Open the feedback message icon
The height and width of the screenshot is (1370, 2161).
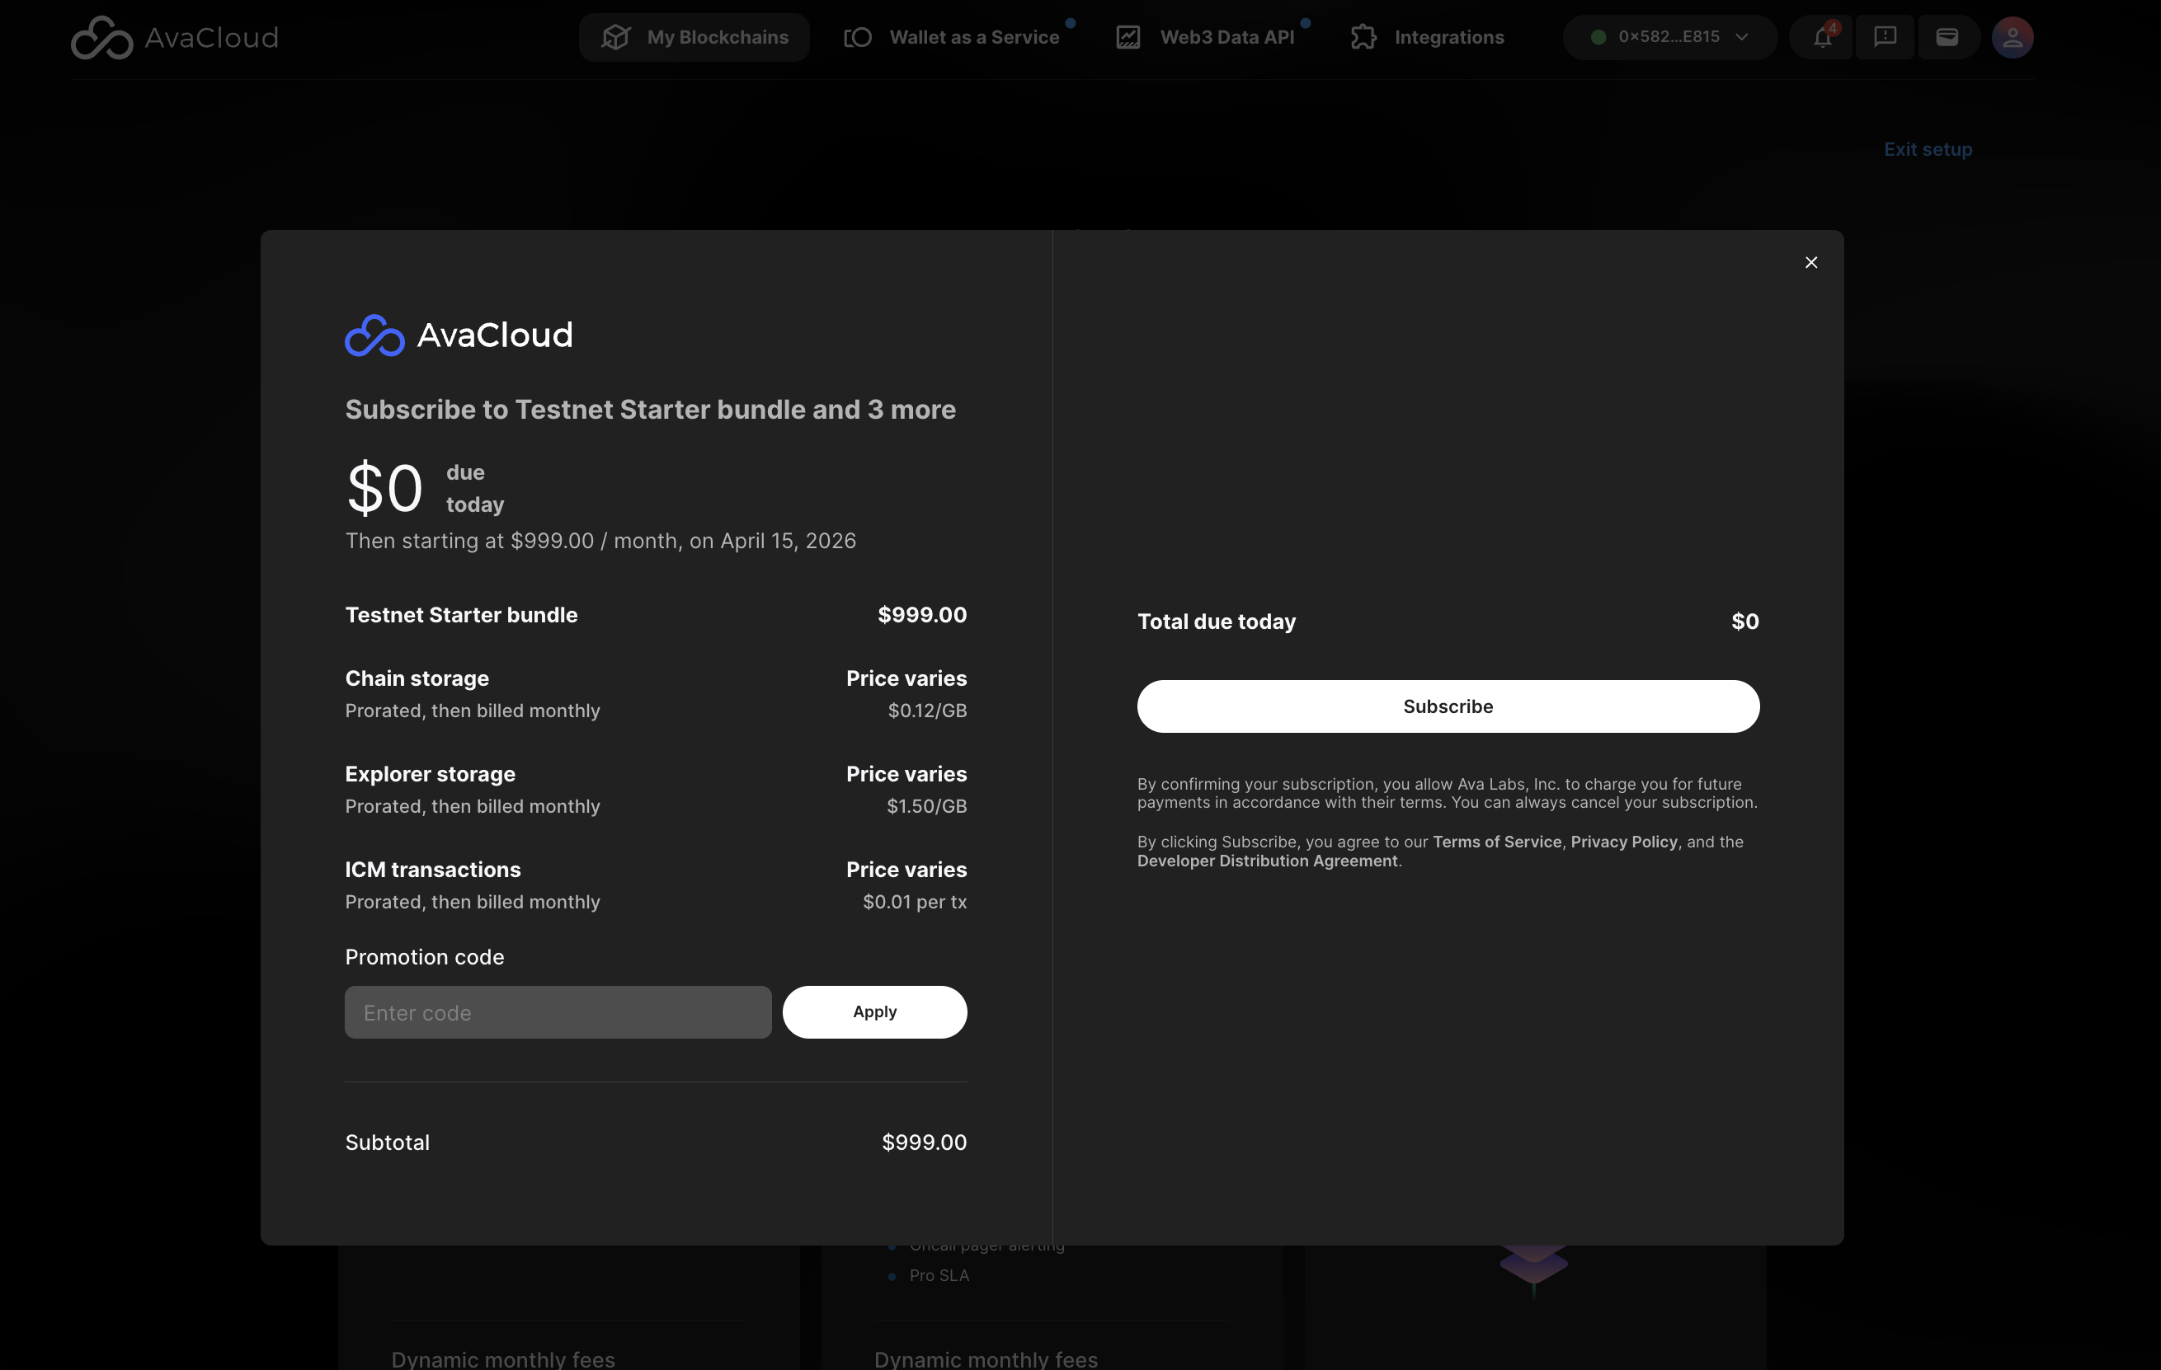1885,38
